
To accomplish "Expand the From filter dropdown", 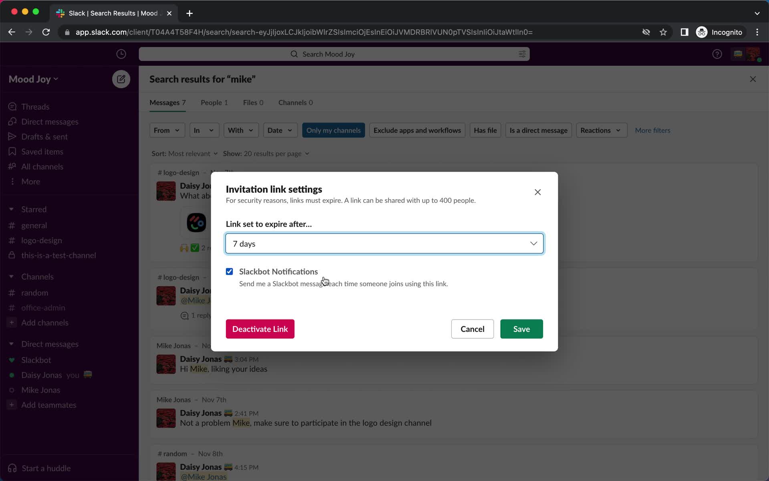I will (x=166, y=130).
